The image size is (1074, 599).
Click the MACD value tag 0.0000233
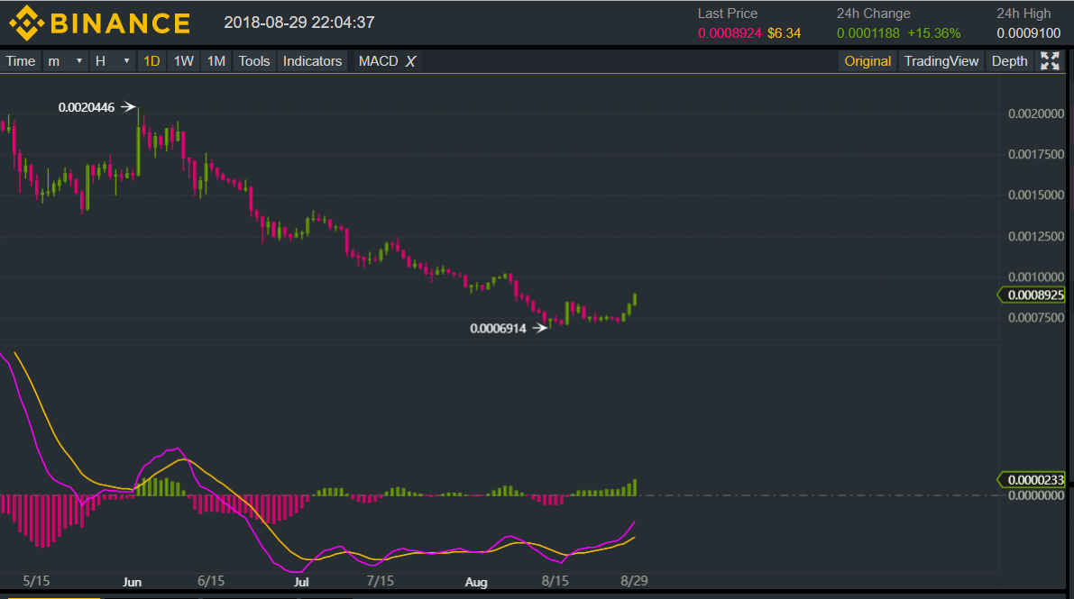[x=1034, y=480]
